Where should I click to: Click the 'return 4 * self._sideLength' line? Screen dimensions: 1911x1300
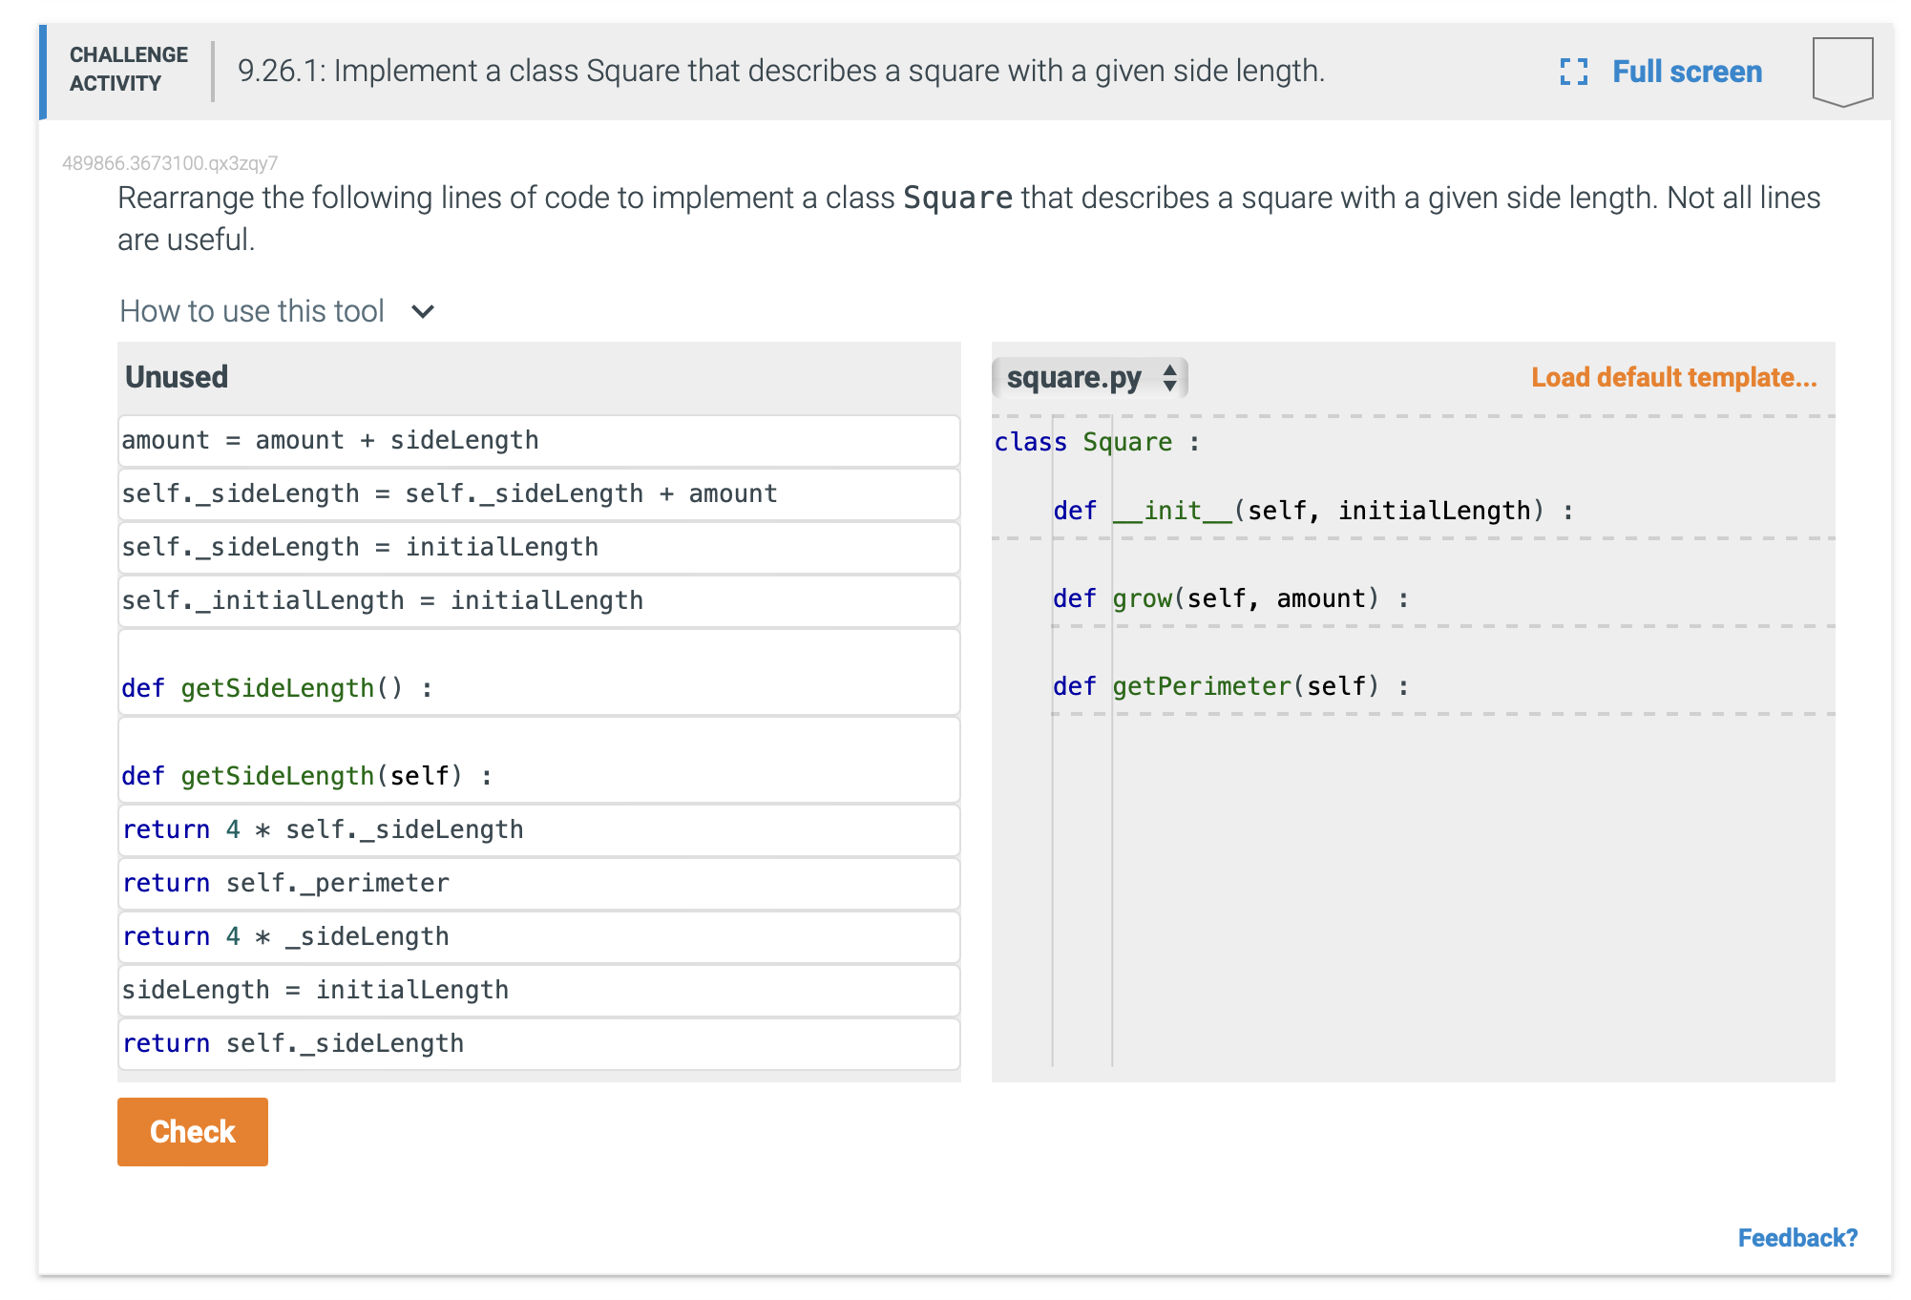538,830
